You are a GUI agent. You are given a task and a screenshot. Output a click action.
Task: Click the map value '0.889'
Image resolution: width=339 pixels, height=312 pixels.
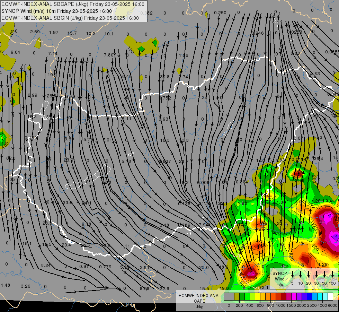coord(184,225)
